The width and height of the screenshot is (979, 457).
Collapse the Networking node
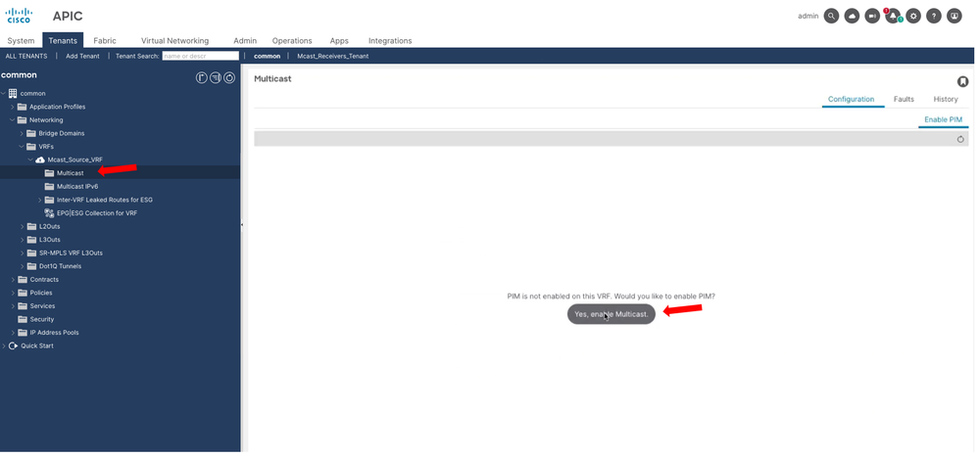coord(13,119)
